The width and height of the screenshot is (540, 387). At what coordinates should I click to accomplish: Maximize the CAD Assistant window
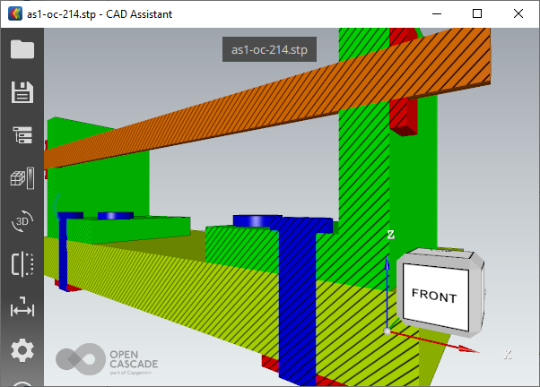(477, 14)
